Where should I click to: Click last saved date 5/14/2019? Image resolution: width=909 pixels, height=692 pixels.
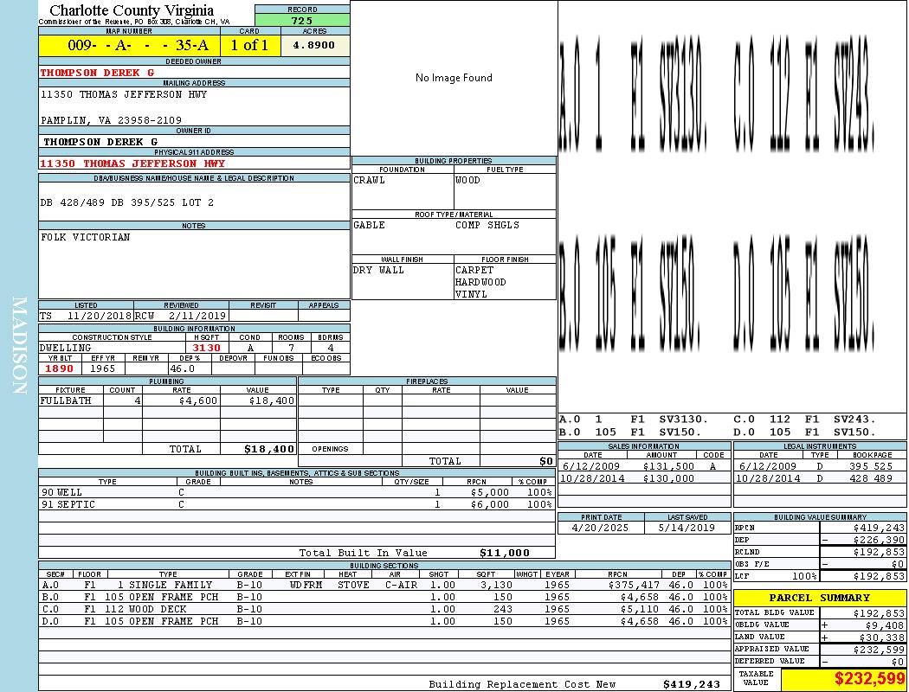[x=687, y=528]
